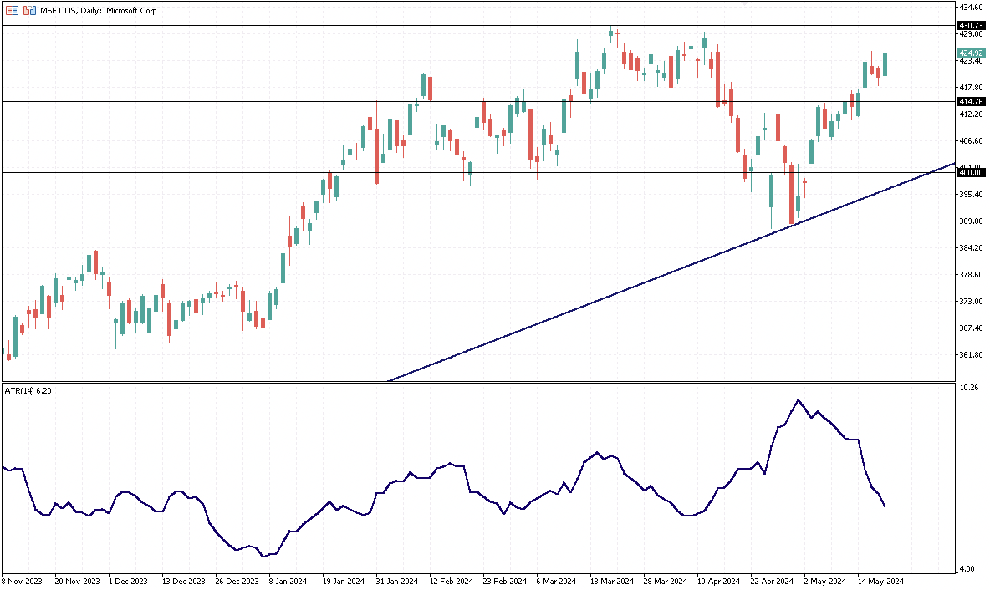The height and width of the screenshot is (590, 990).
Task: Click the 1 Dec 2023 date label
Action: click(128, 581)
